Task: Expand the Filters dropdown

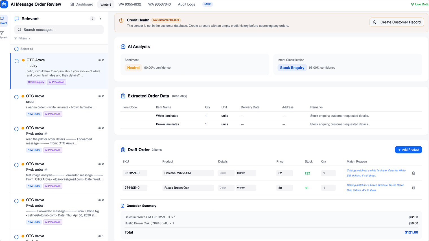Action: tap(23, 38)
